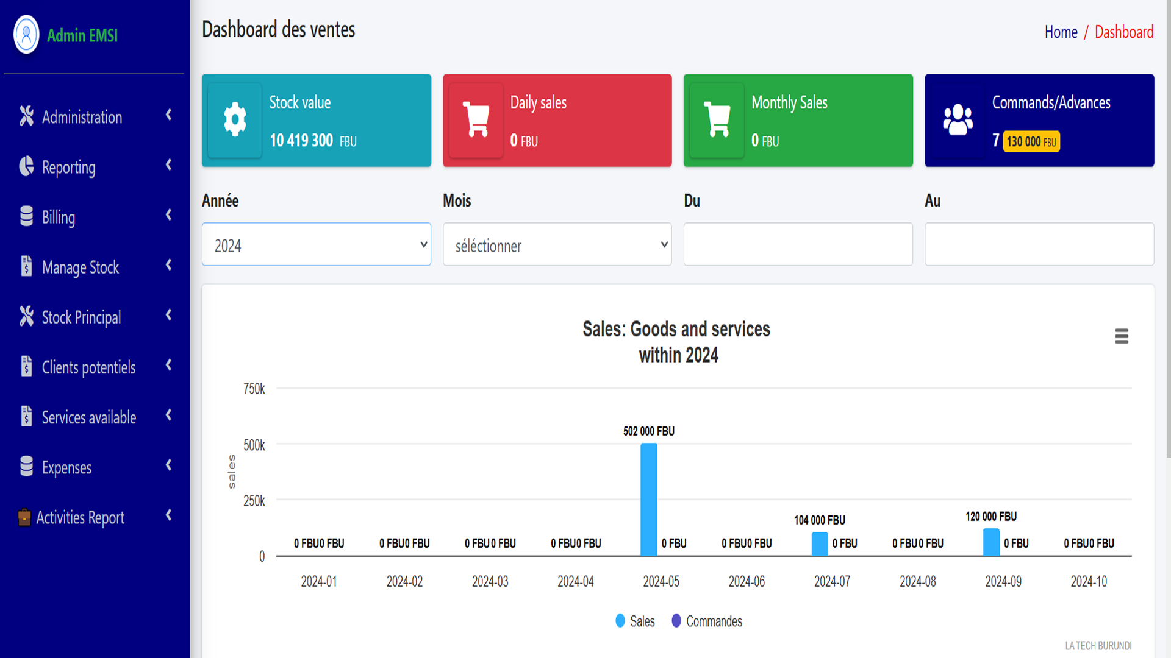1171x658 pixels.
Task: Open the Manage Stock sidebar menu
Action: (80, 267)
